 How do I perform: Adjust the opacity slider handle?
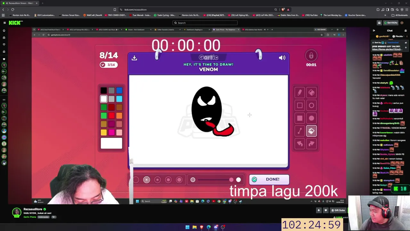pyautogui.click(x=231, y=180)
